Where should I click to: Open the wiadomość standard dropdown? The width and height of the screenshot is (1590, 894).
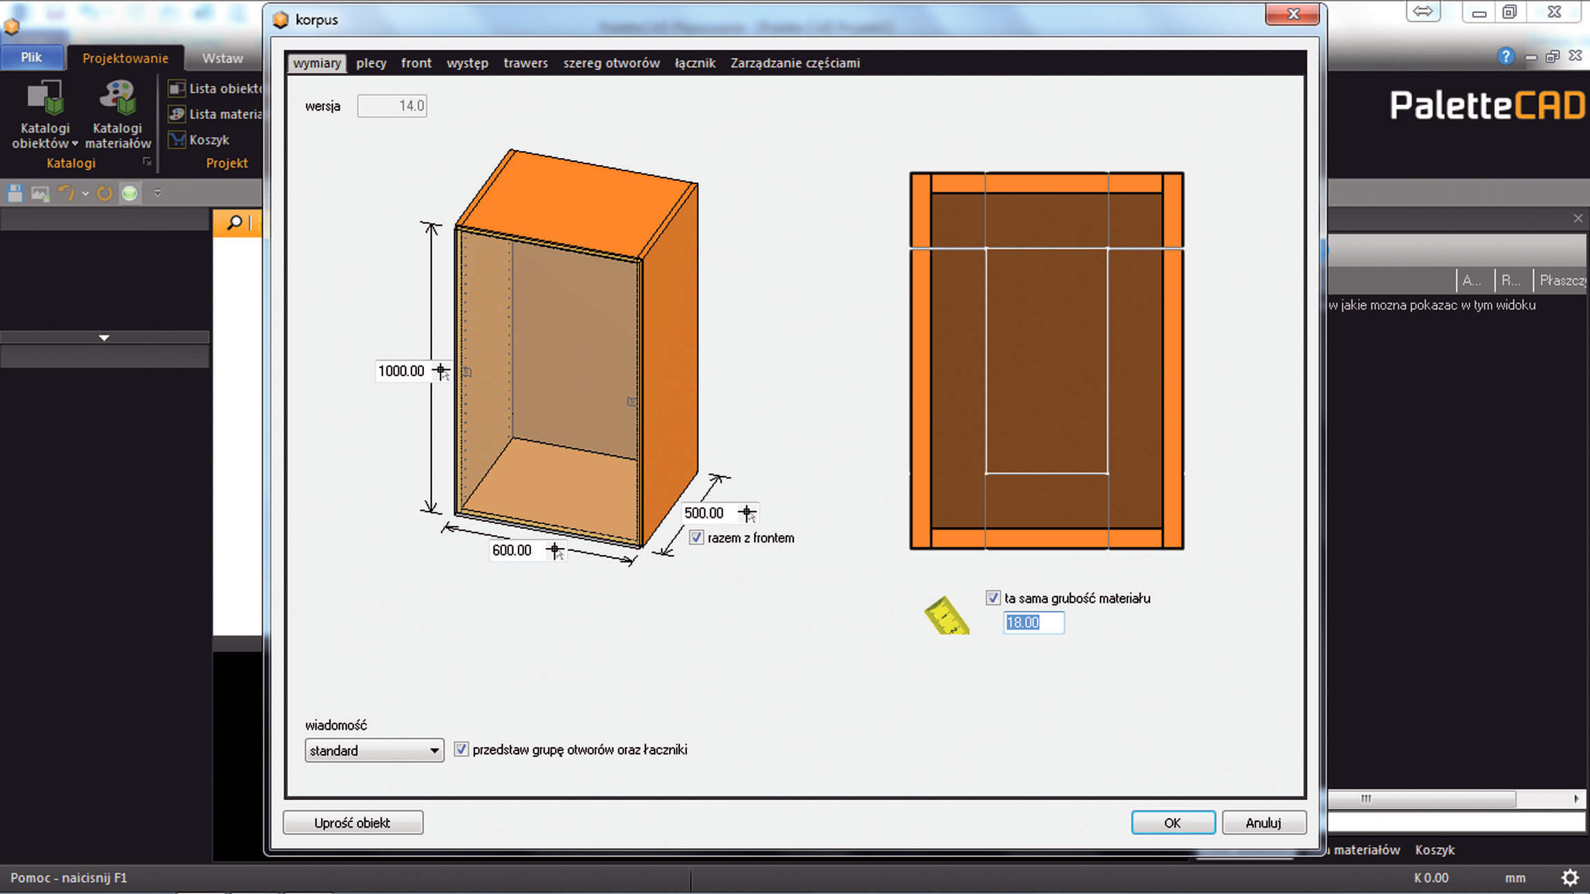coord(374,750)
